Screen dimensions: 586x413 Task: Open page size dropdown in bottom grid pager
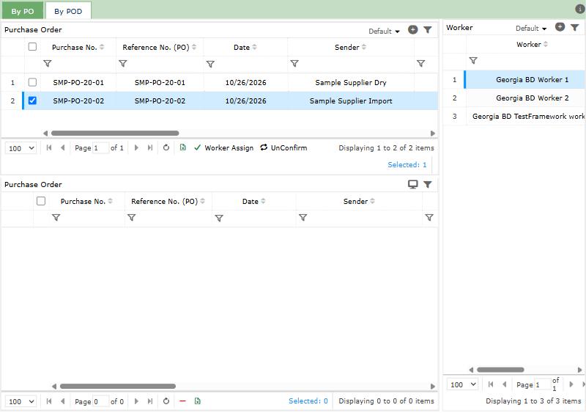pos(21,401)
